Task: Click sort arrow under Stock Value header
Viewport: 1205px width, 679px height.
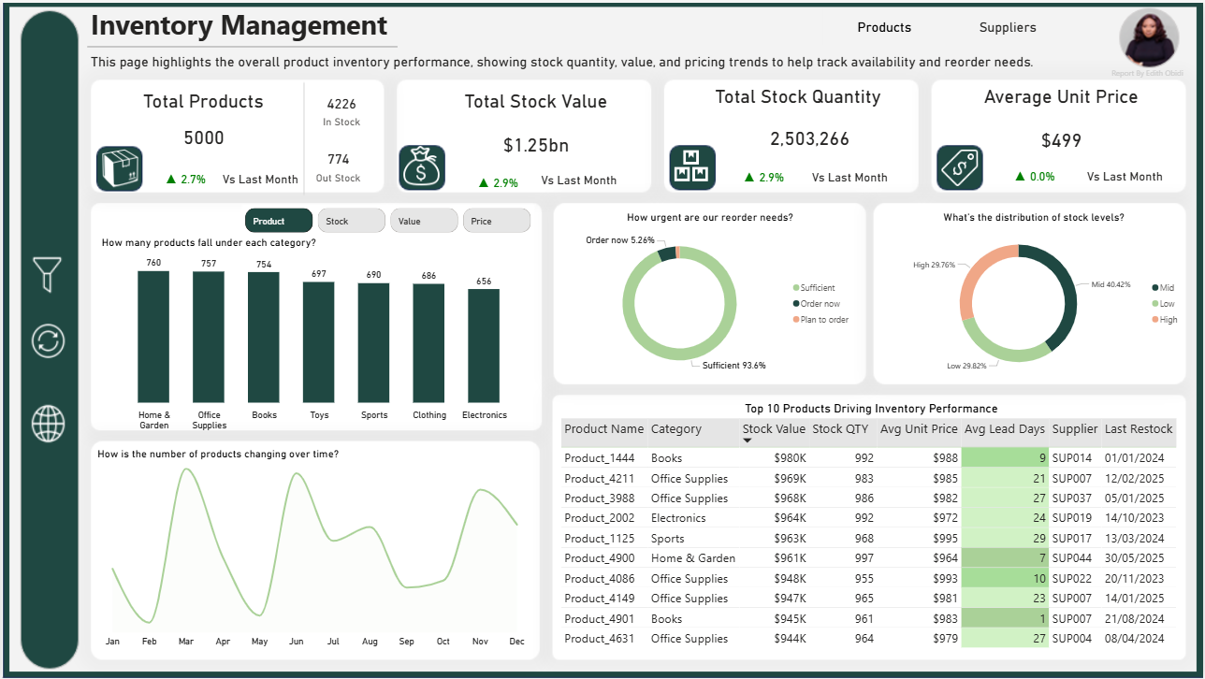Action: pos(747,441)
